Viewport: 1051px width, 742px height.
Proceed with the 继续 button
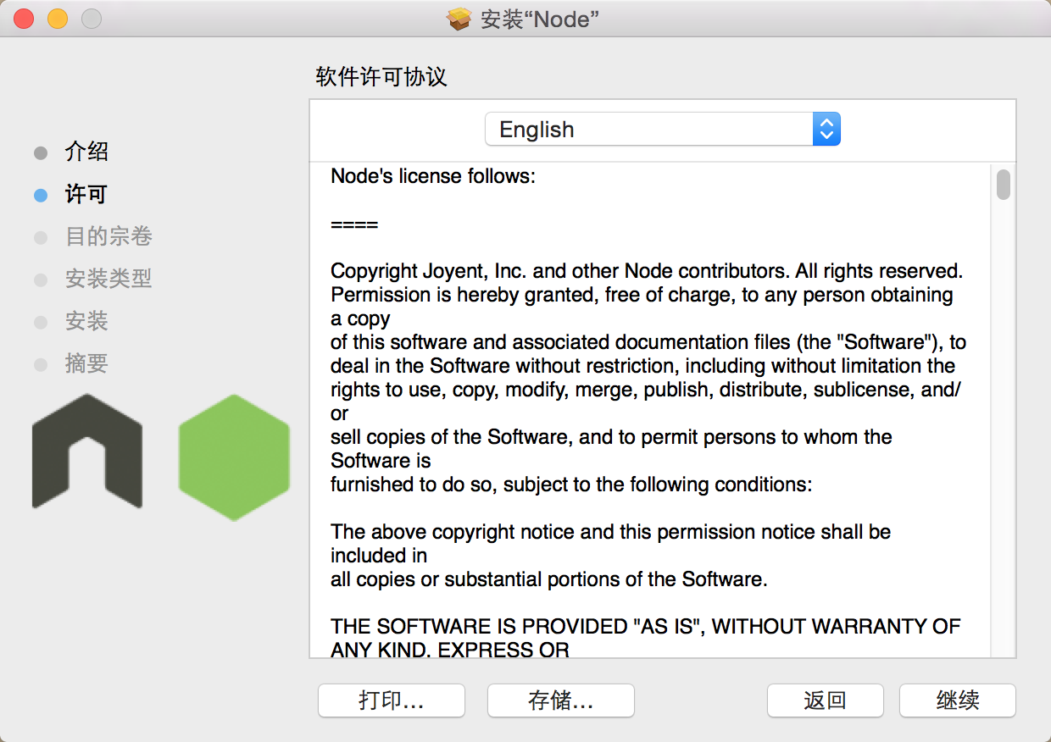(957, 700)
